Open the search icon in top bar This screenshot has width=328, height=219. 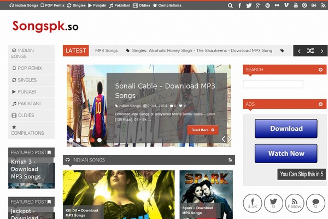point(230,5)
